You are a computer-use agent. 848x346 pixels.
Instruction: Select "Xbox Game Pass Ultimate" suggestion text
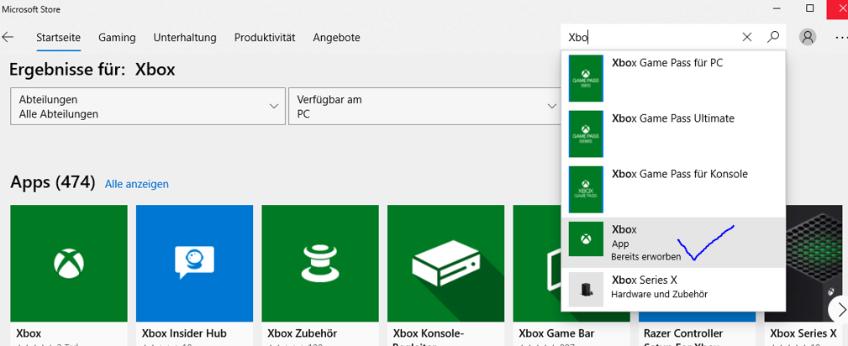pyautogui.click(x=673, y=118)
